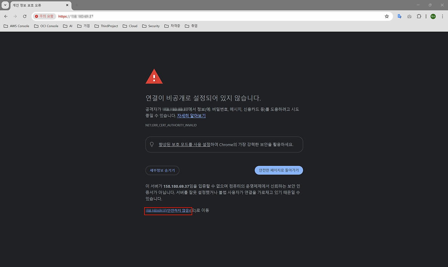Screen dimensions: 448x267
Task: Open the Chrome three-dot menu
Action: point(442,16)
